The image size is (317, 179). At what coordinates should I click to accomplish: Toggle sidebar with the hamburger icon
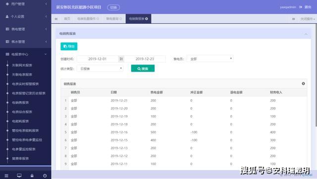(6, 176)
